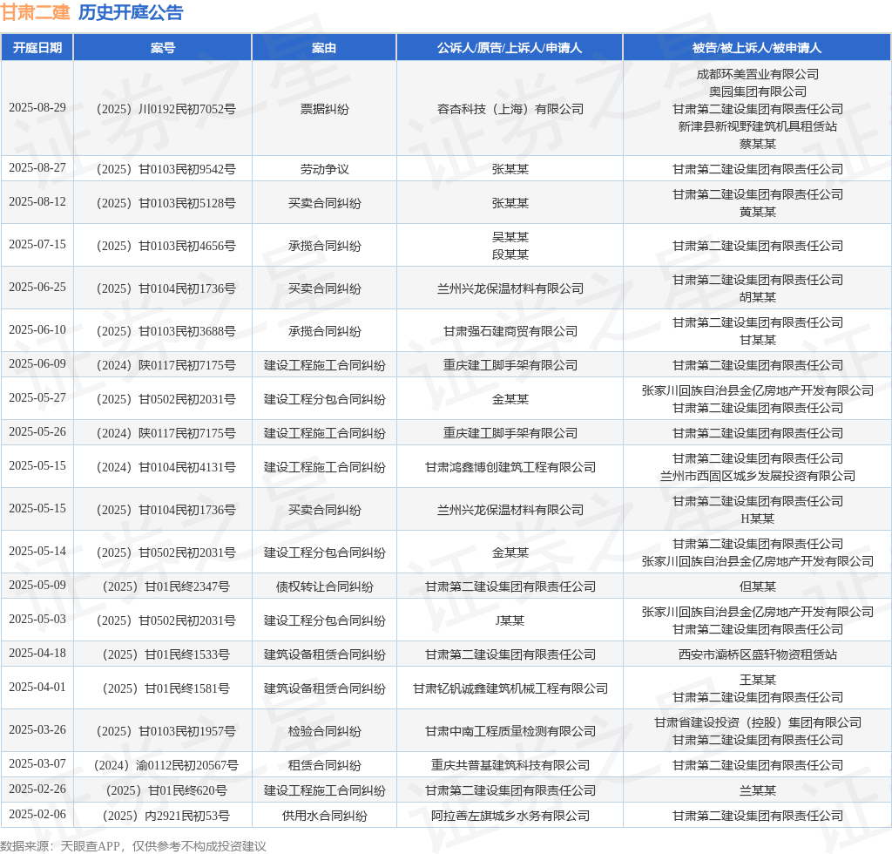The height and width of the screenshot is (854, 892).
Task: Select the date 2025-08-12
Action: [37, 202]
